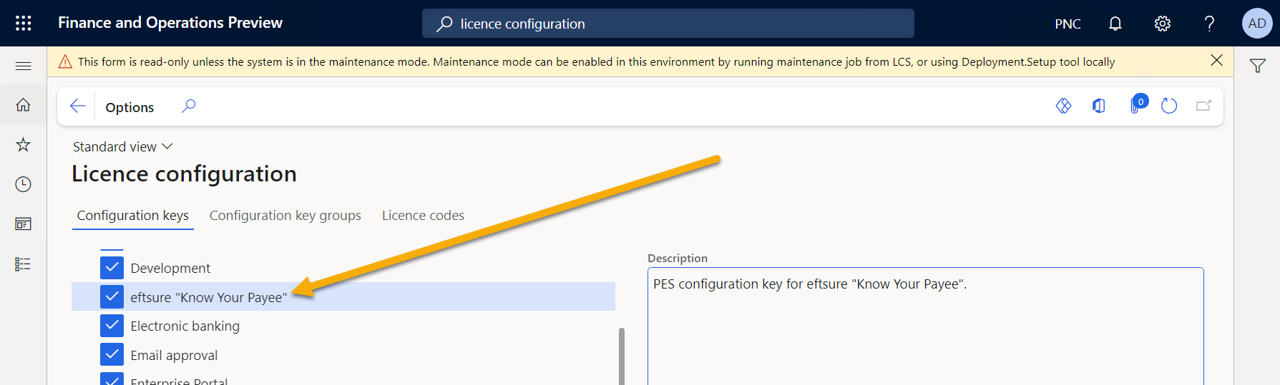
Task: Select the eftsure "Know Your Payee" row
Action: point(343,296)
